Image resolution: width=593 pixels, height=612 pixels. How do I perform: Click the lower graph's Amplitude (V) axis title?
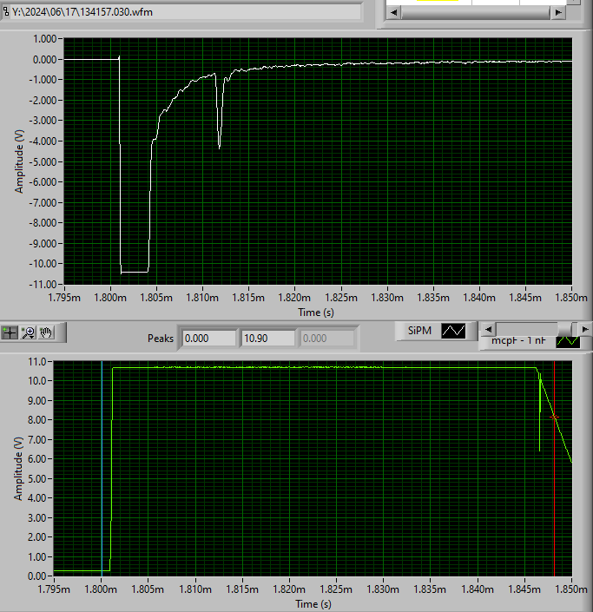pyautogui.click(x=18, y=469)
